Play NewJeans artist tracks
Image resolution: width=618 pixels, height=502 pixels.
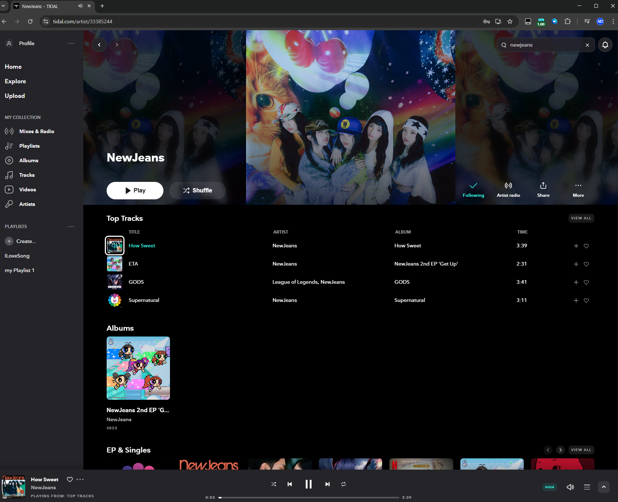tap(135, 191)
